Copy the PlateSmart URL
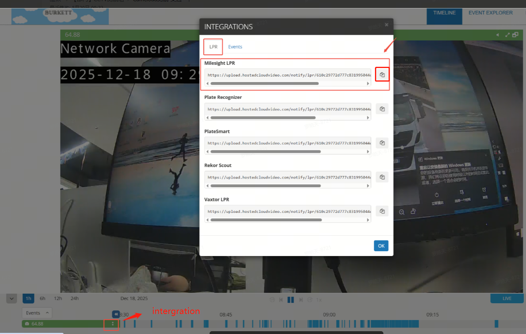 point(382,143)
